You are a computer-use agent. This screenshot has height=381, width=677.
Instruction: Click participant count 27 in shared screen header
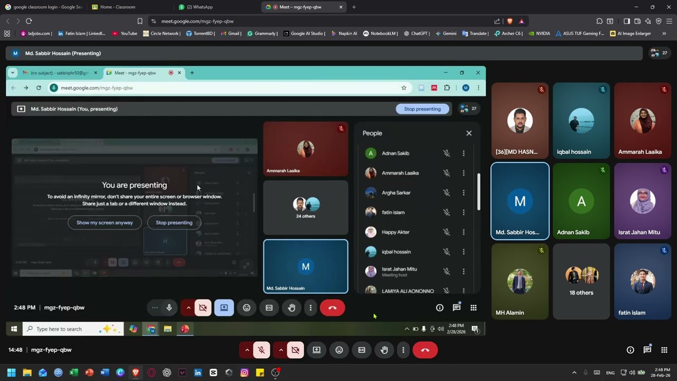click(469, 108)
